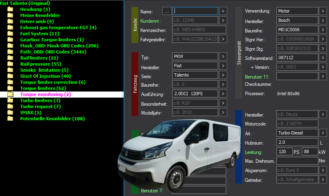Select Turbo limiters (3) tree entry
This screenshot has height=196, width=329.
click(40, 100)
